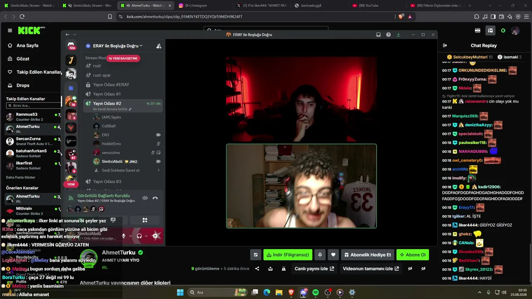Click Videonun tamamını izle link
This screenshot has width=532, height=299.
(x=371, y=269)
